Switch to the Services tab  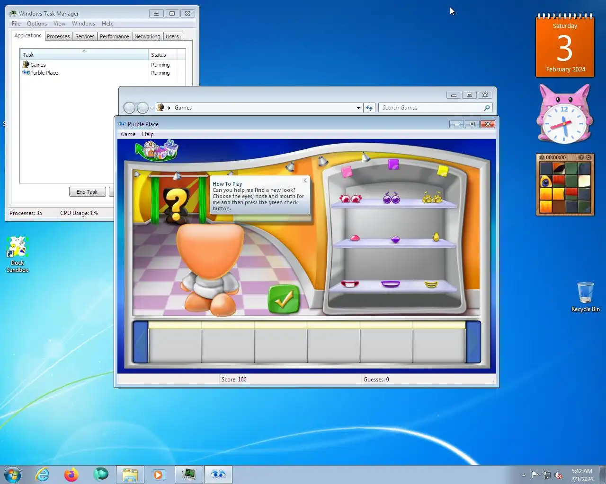[x=85, y=36]
